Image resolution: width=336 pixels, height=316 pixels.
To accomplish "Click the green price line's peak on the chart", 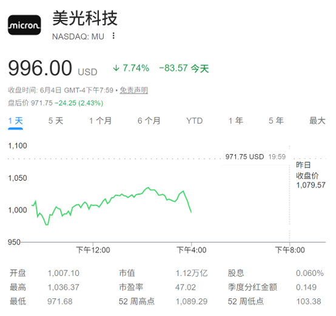I will 148,187.
